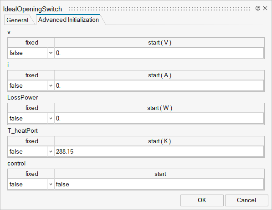Screen dimensions: 272x210
Task: Expand the fixed dropdown arrow for control
Action: [x=51, y=184]
